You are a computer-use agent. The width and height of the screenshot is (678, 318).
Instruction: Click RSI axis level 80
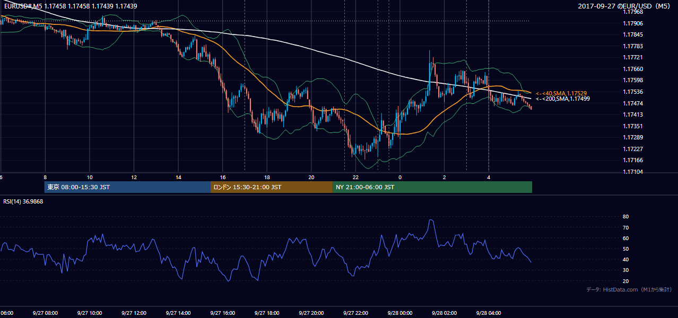tap(626, 217)
